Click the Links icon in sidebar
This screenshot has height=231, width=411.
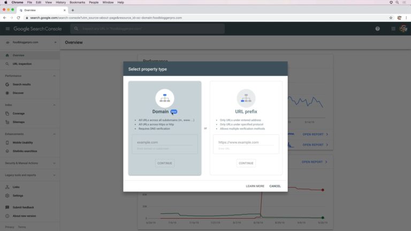(x=7, y=187)
